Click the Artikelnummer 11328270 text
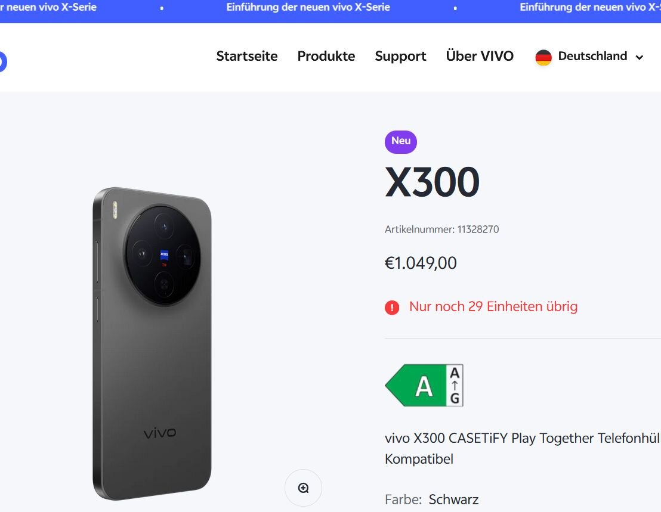The width and height of the screenshot is (661, 512). [442, 229]
